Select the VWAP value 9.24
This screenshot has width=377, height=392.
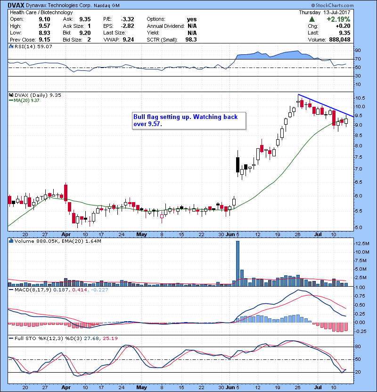(128, 40)
